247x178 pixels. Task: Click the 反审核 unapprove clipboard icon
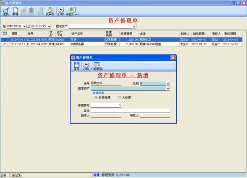click(50, 11)
